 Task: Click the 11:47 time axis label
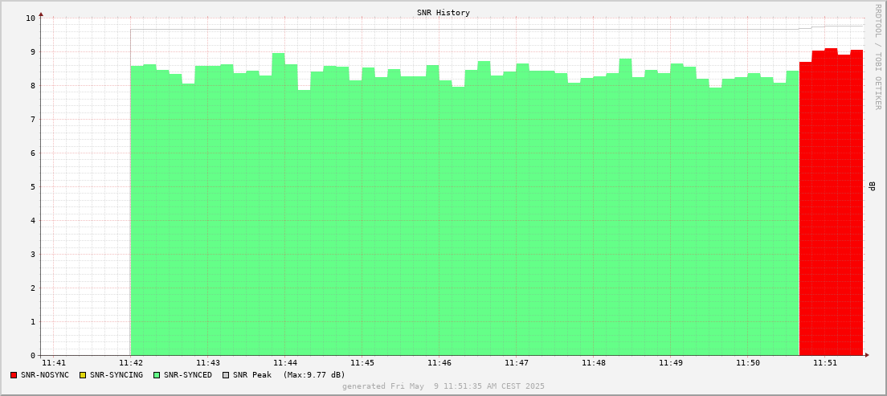pyautogui.click(x=517, y=362)
